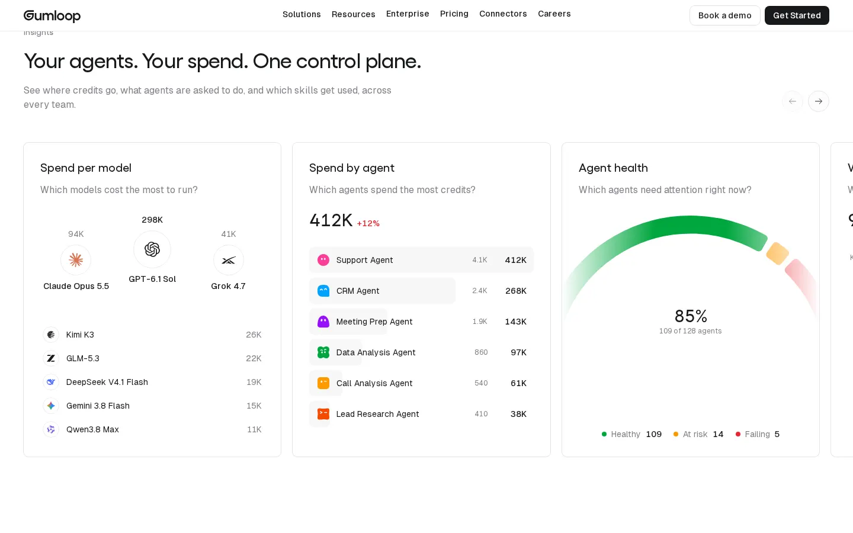The image size is (853, 533).
Task: Click the purple Meeting Prep Agent icon
Action: (323, 322)
